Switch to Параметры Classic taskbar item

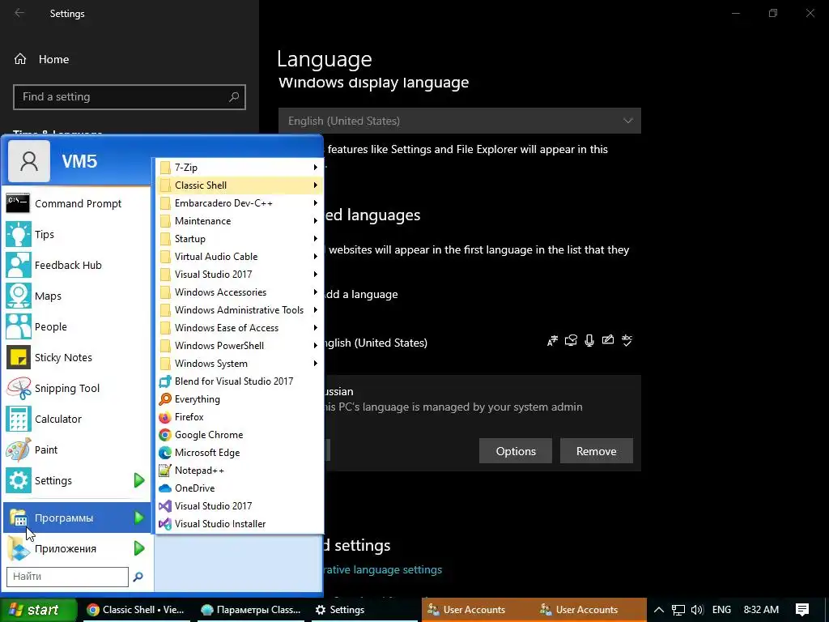coord(251,610)
